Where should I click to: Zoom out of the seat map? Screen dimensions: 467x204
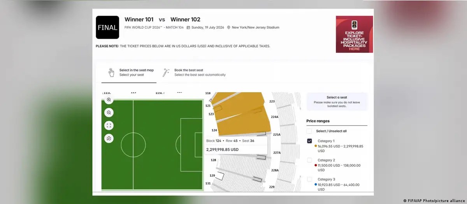pos(109,112)
